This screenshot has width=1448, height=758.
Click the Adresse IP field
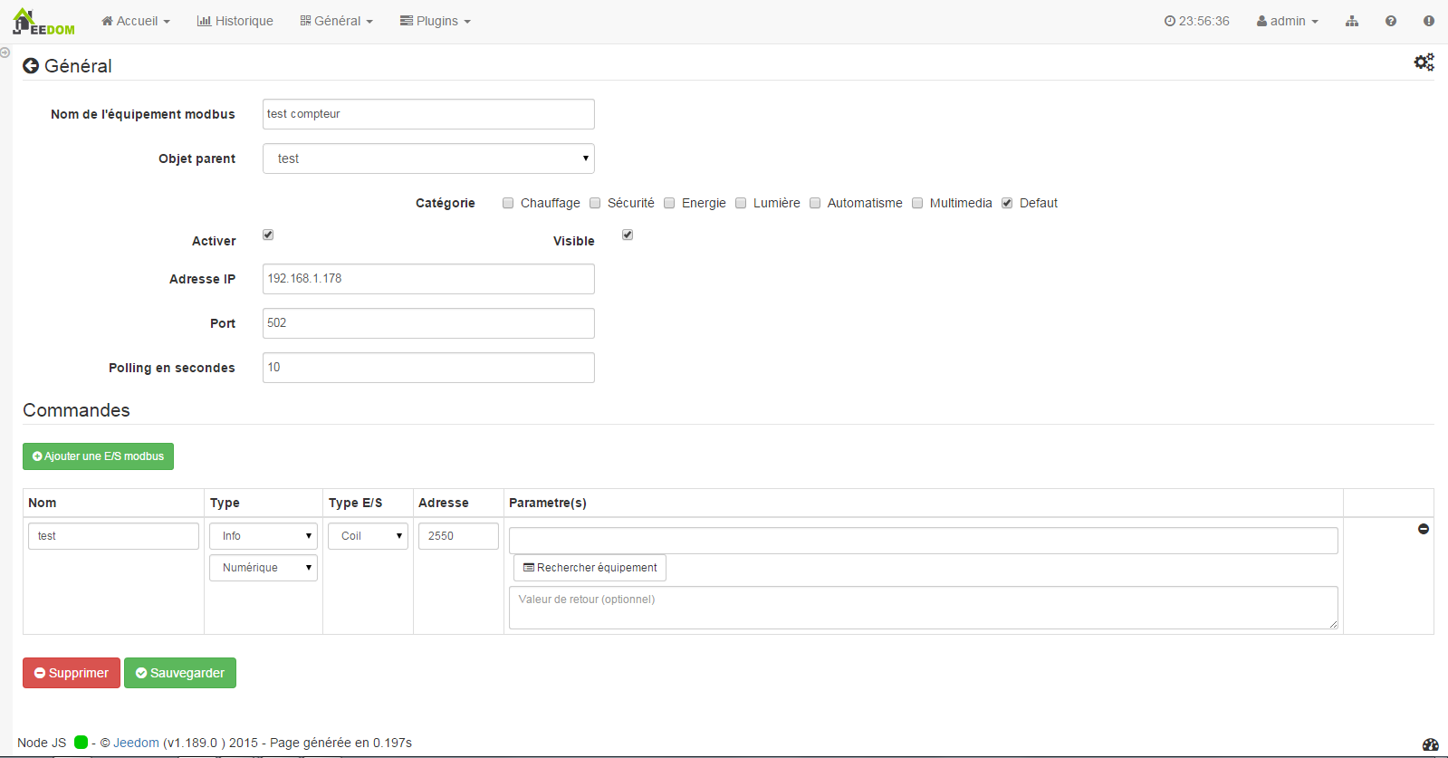coord(428,279)
